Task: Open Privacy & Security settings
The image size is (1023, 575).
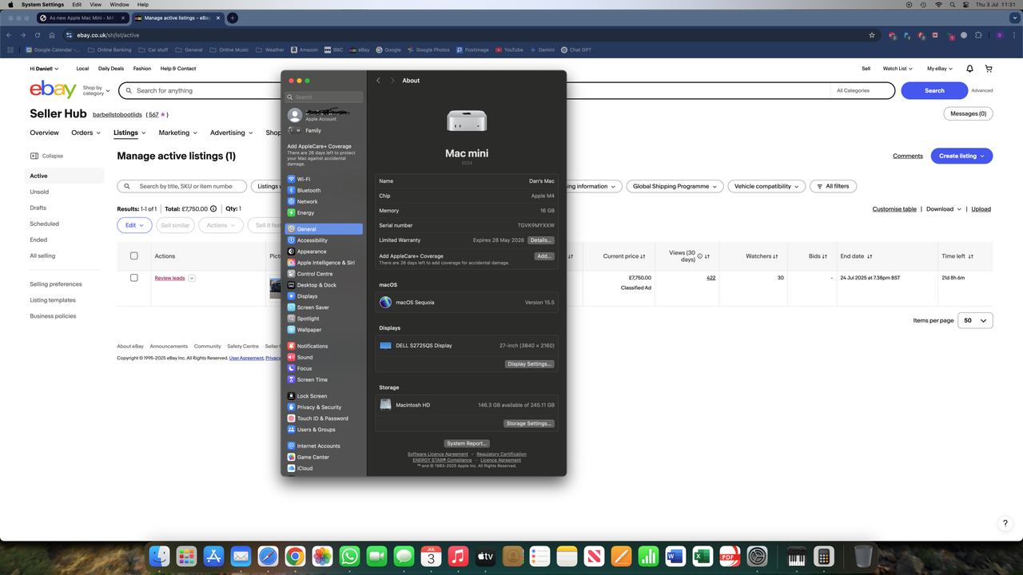Action: point(317,406)
